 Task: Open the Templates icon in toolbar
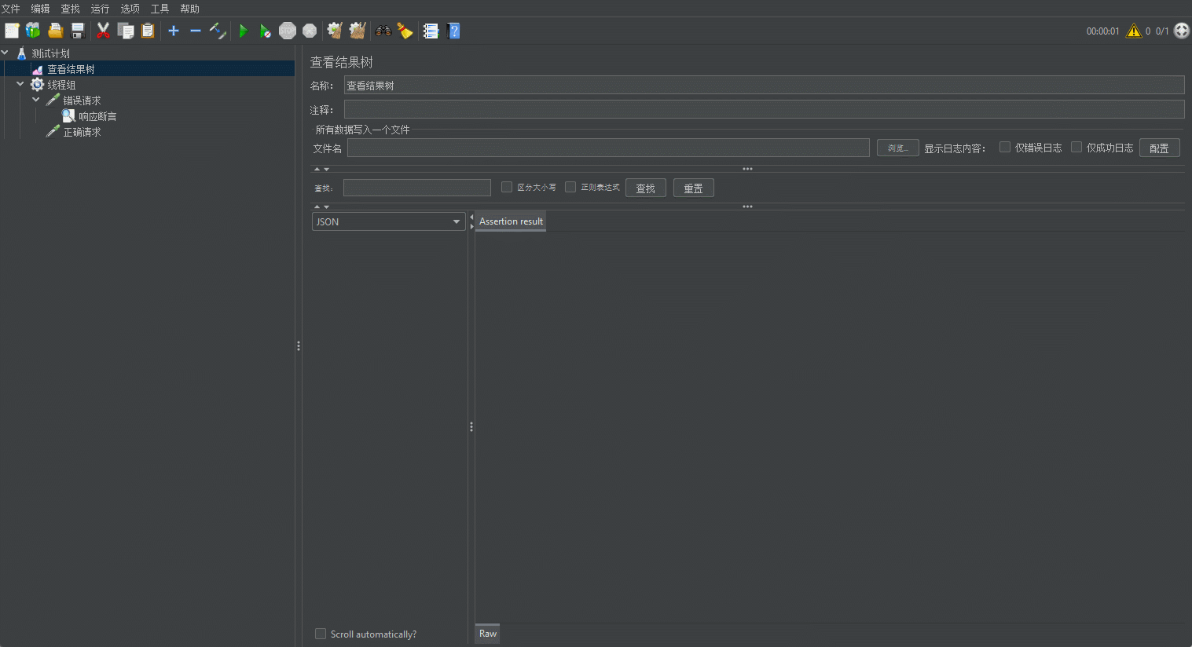pyautogui.click(x=33, y=31)
